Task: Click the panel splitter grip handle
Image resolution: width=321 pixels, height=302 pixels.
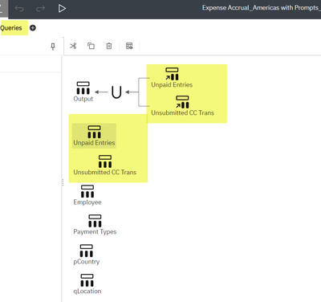Action: tap(63, 182)
